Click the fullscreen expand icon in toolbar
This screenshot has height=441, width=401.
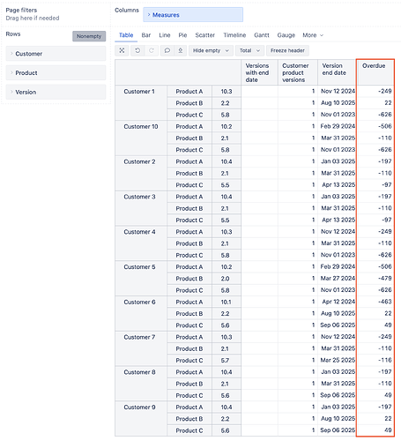tap(122, 50)
